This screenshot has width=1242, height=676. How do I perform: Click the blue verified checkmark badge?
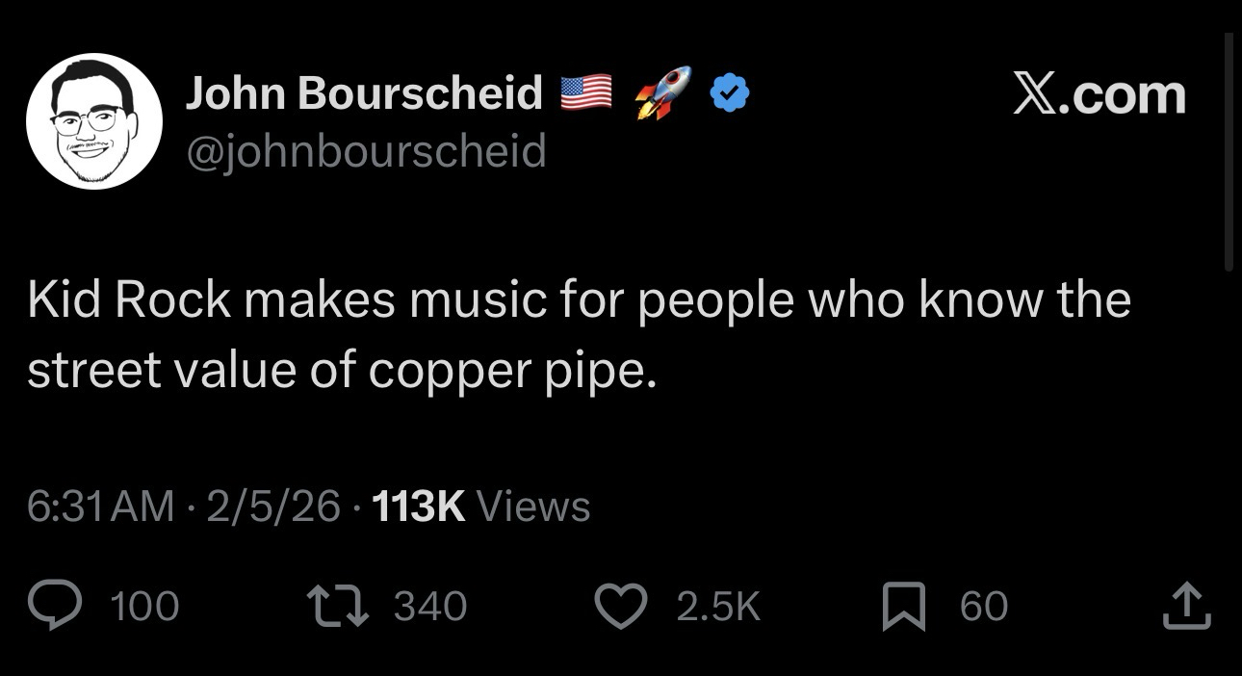[729, 92]
